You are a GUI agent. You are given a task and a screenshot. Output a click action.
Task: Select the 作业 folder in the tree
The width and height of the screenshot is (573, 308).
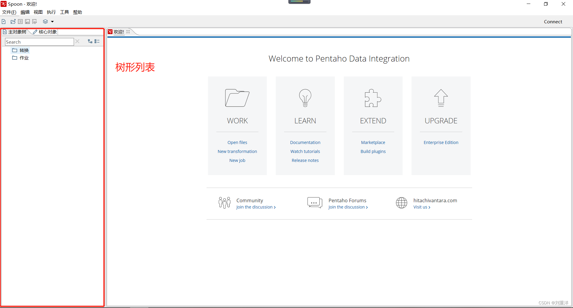(21, 58)
